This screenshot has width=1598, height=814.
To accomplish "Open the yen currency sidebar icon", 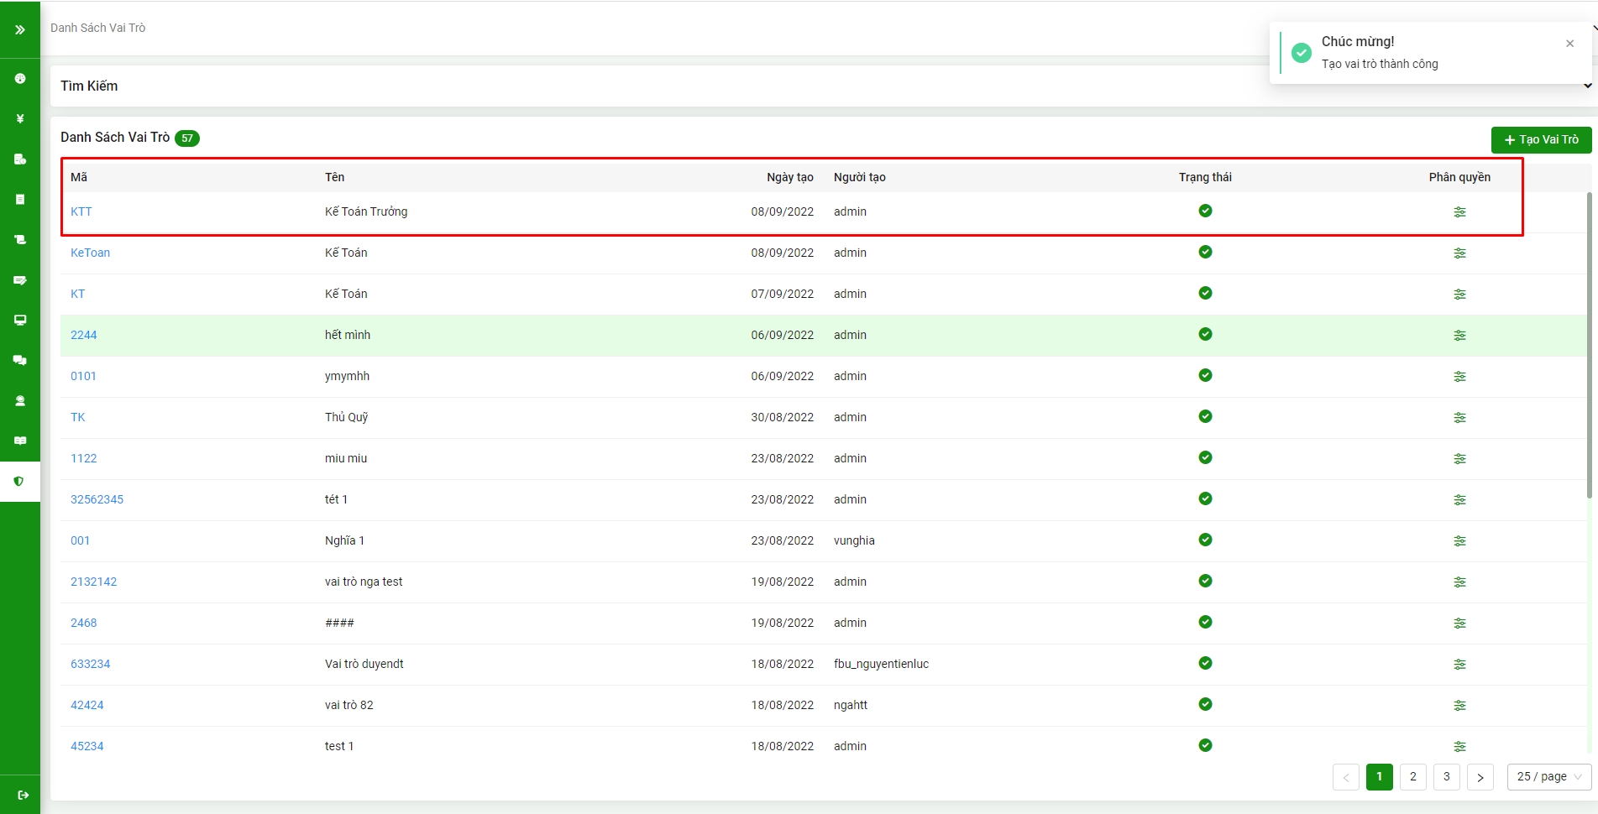I will pyautogui.click(x=20, y=118).
